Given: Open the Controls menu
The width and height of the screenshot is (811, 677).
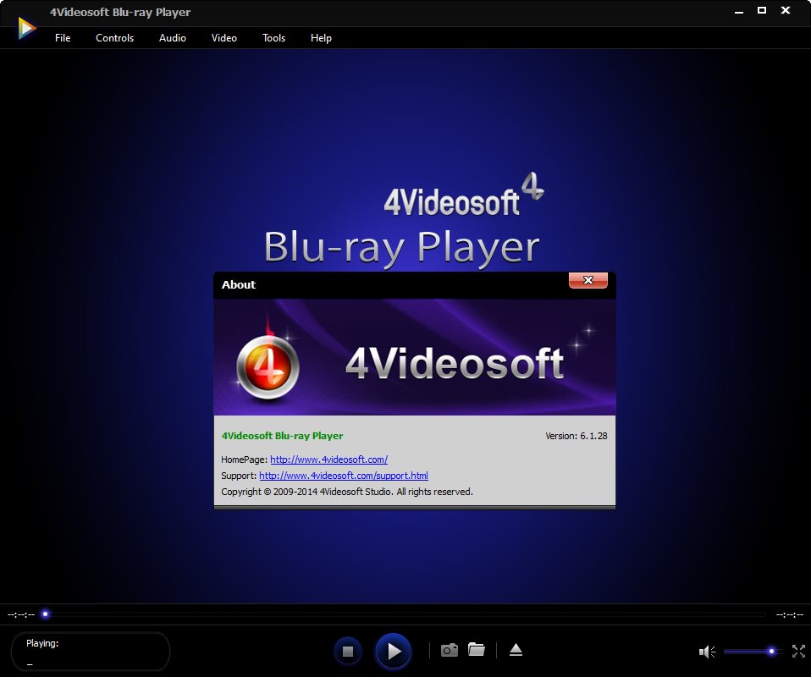Looking at the screenshot, I should pyautogui.click(x=114, y=38).
